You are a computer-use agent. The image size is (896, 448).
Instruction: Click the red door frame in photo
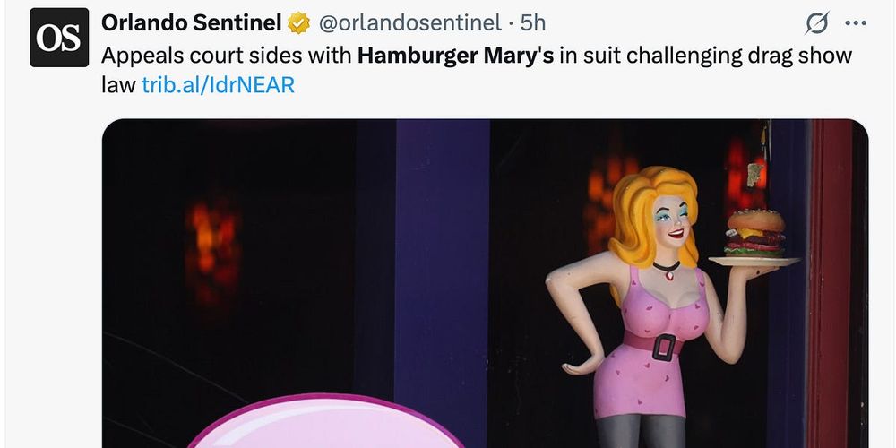829,283
